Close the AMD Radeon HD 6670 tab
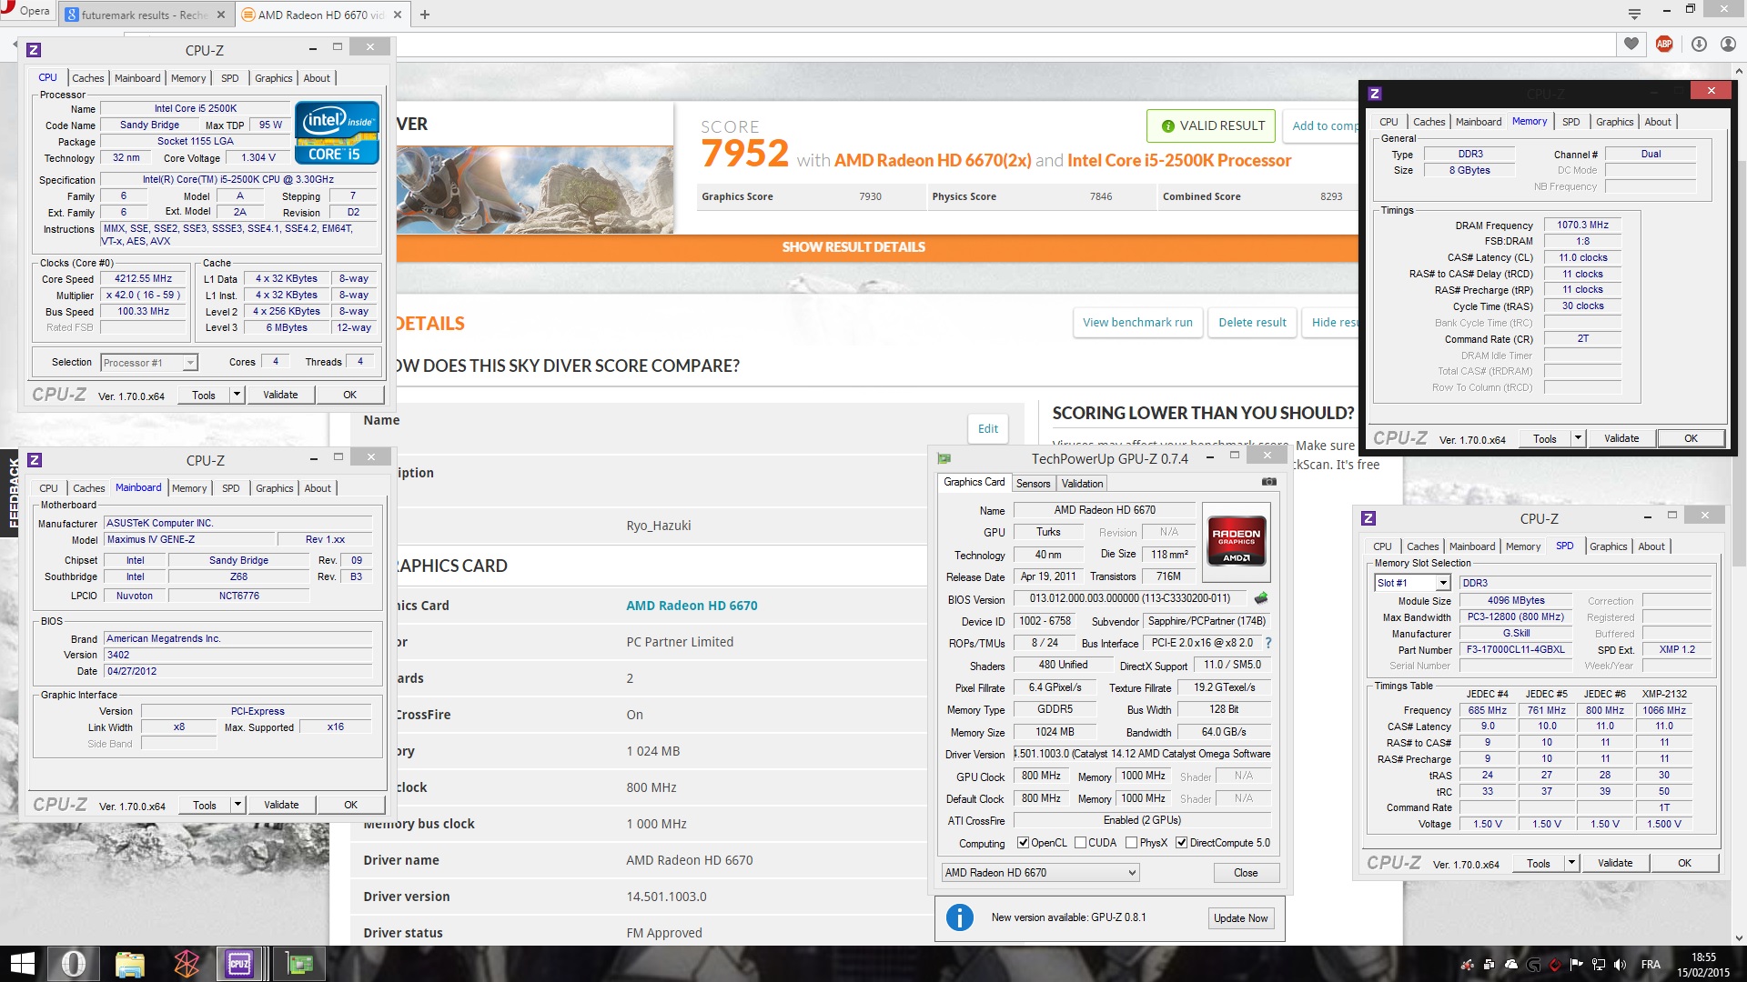The width and height of the screenshot is (1747, 982). click(x=398, y=15)
